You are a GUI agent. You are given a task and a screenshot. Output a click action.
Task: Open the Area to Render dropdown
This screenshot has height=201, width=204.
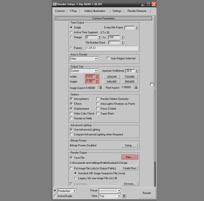tap(96, 58)
